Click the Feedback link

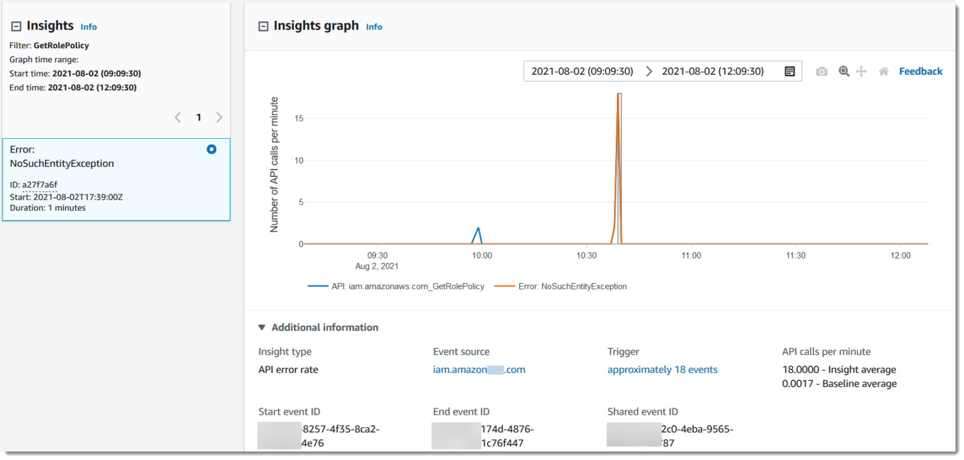click(920, 72)
